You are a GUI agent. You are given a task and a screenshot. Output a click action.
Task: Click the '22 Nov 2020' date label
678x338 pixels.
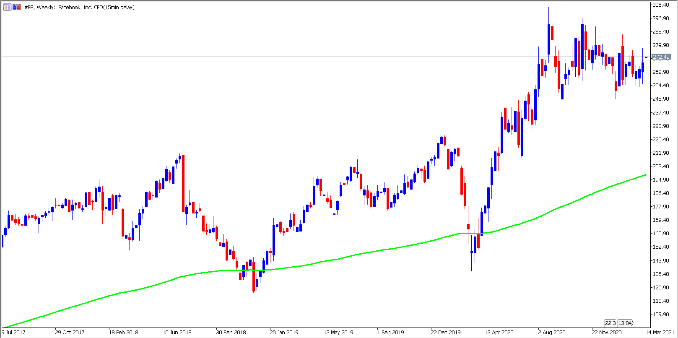point(607,332)
